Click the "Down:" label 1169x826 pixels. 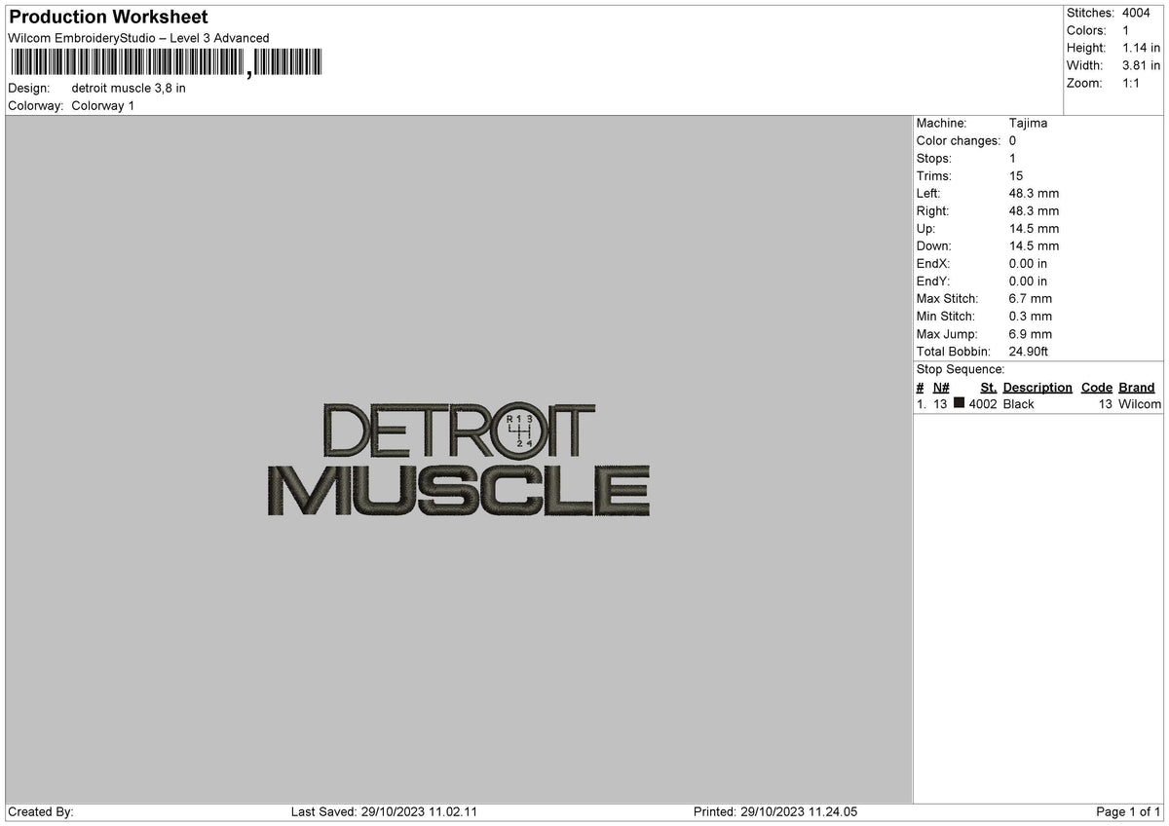point(934,245)
